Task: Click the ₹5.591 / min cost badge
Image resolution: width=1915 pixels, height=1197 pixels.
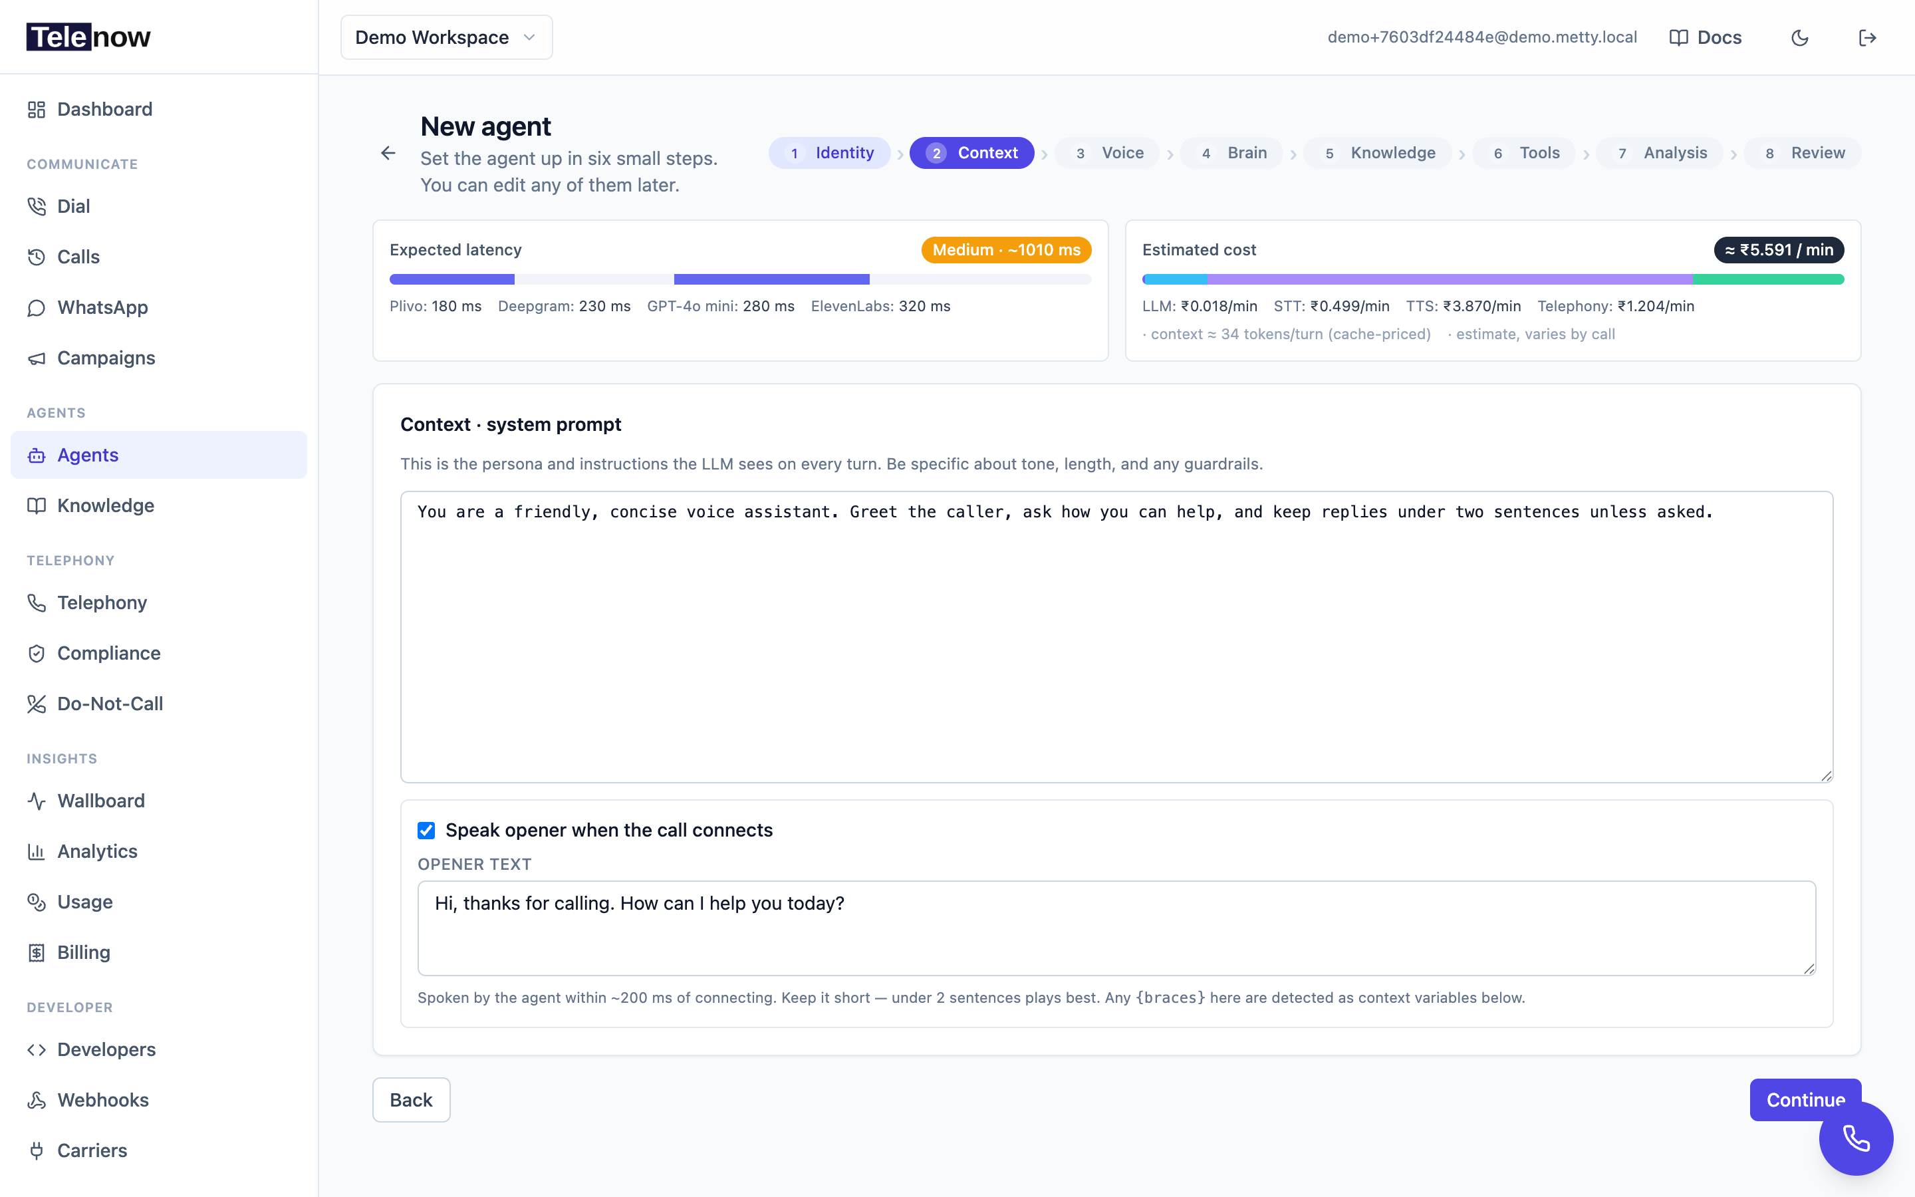Action: [x=1779, y=250]
